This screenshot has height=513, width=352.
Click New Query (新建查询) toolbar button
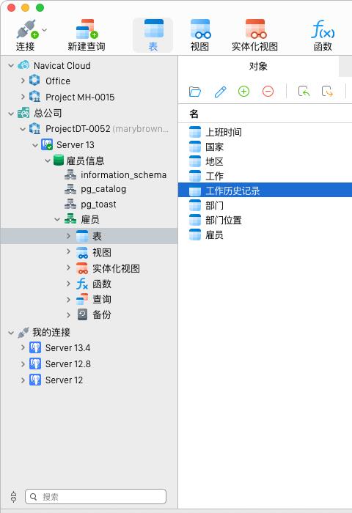86,35
